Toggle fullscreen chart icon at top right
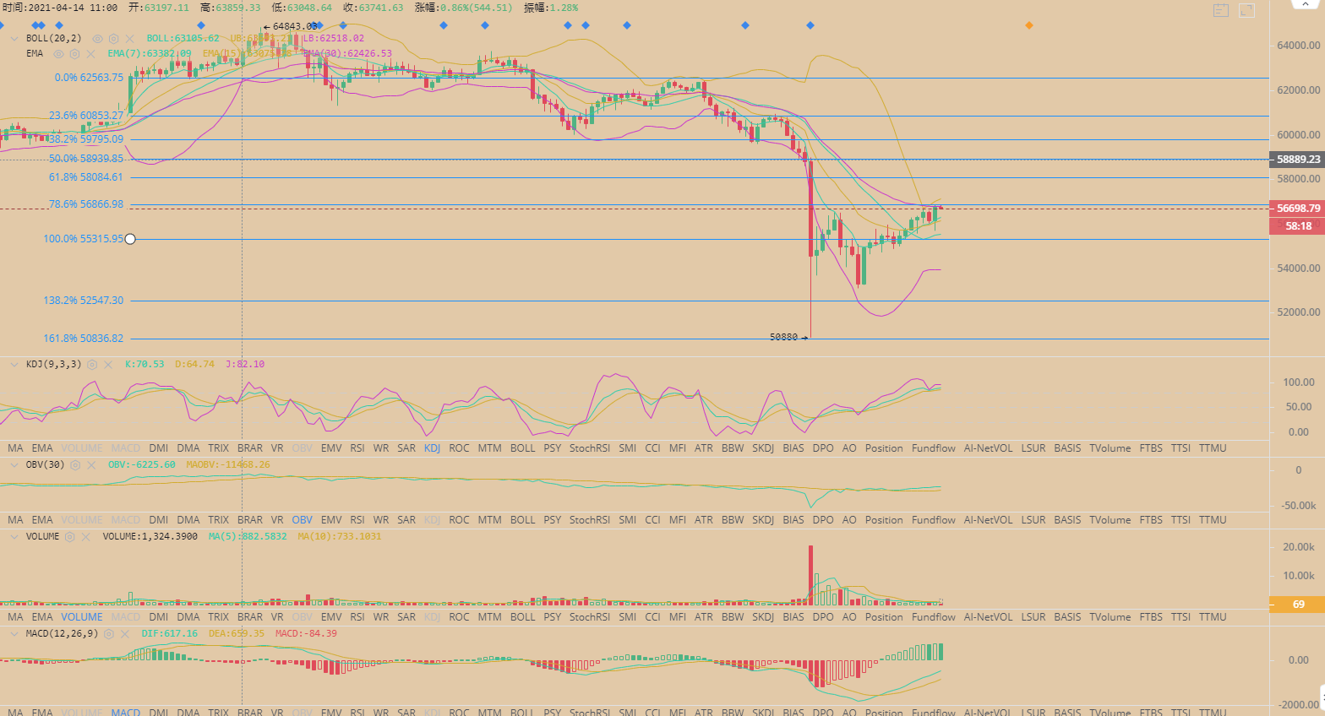 coord(1246,10)
